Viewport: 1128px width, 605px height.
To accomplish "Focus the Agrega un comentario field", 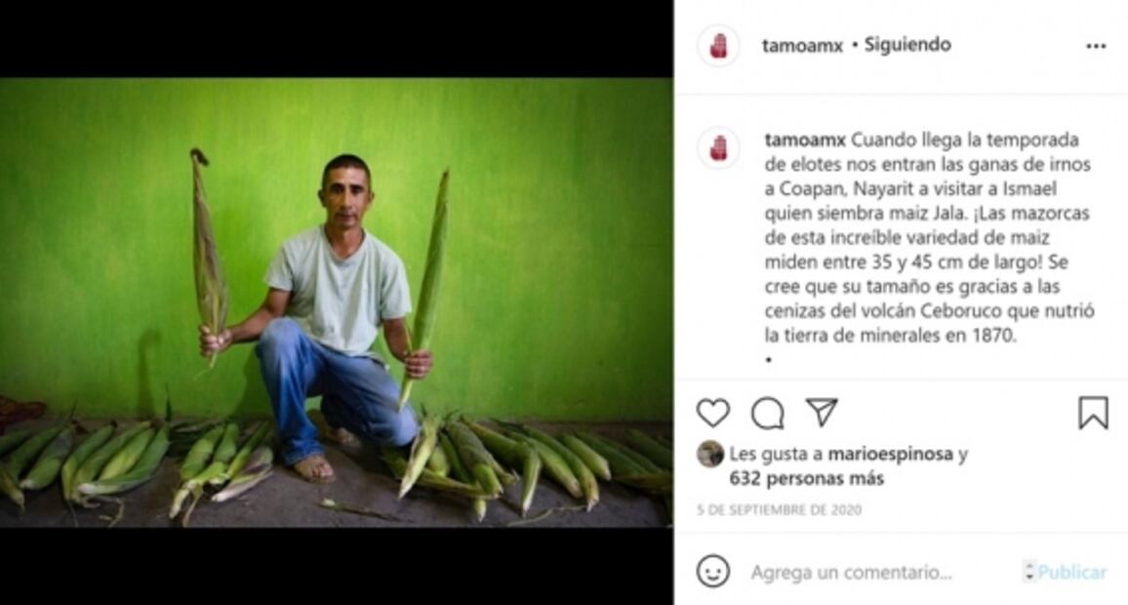I will pos(851,573).
